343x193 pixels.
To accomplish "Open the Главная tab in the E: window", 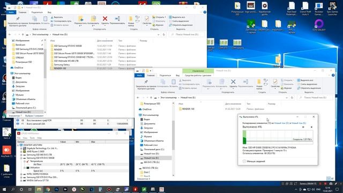I will click(151, 75).
